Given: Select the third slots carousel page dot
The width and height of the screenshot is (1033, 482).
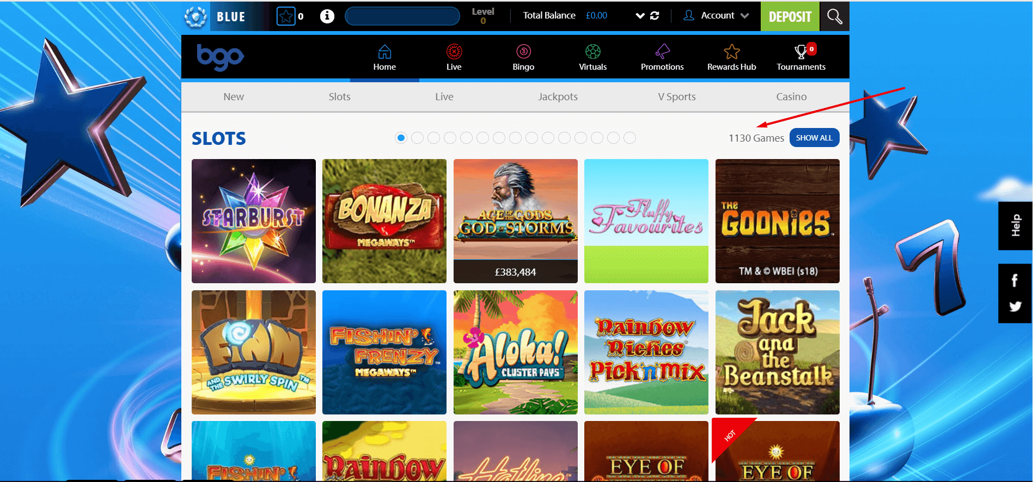Looking at the screenshot, I should click(x=434, y=138).
